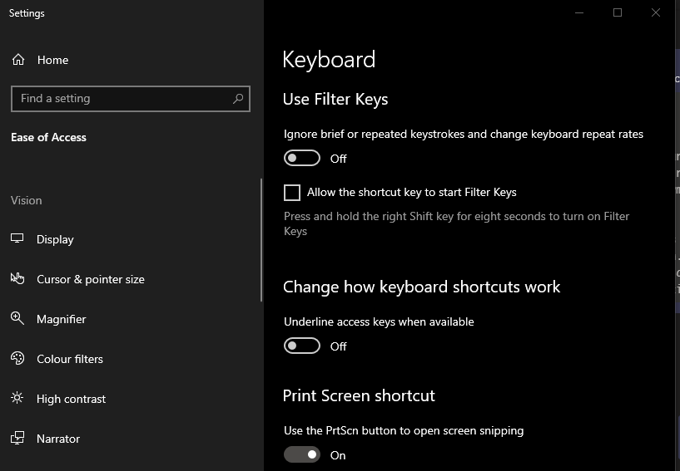680x471 pixels.
Task: Click the Vision section label
Action: (x=27, y=200)
